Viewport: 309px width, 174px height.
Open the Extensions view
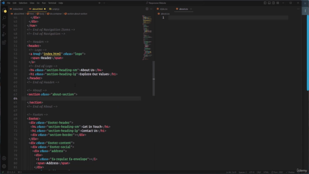(4, 42)
